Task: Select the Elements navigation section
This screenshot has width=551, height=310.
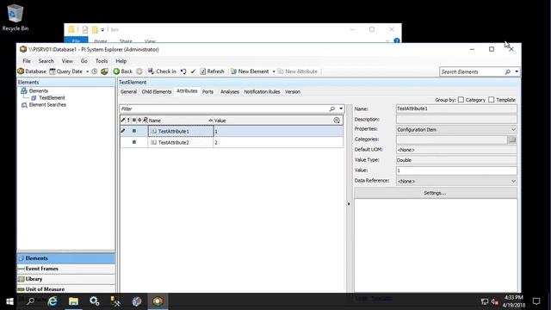Action: pos(66,258)
